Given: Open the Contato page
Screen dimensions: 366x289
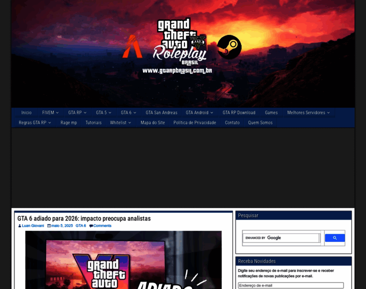Looking at the screenshot, I should coord(232,122).
